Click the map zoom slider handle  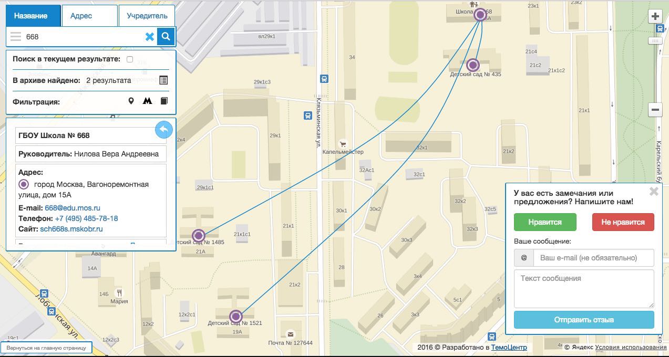point(655,40)
